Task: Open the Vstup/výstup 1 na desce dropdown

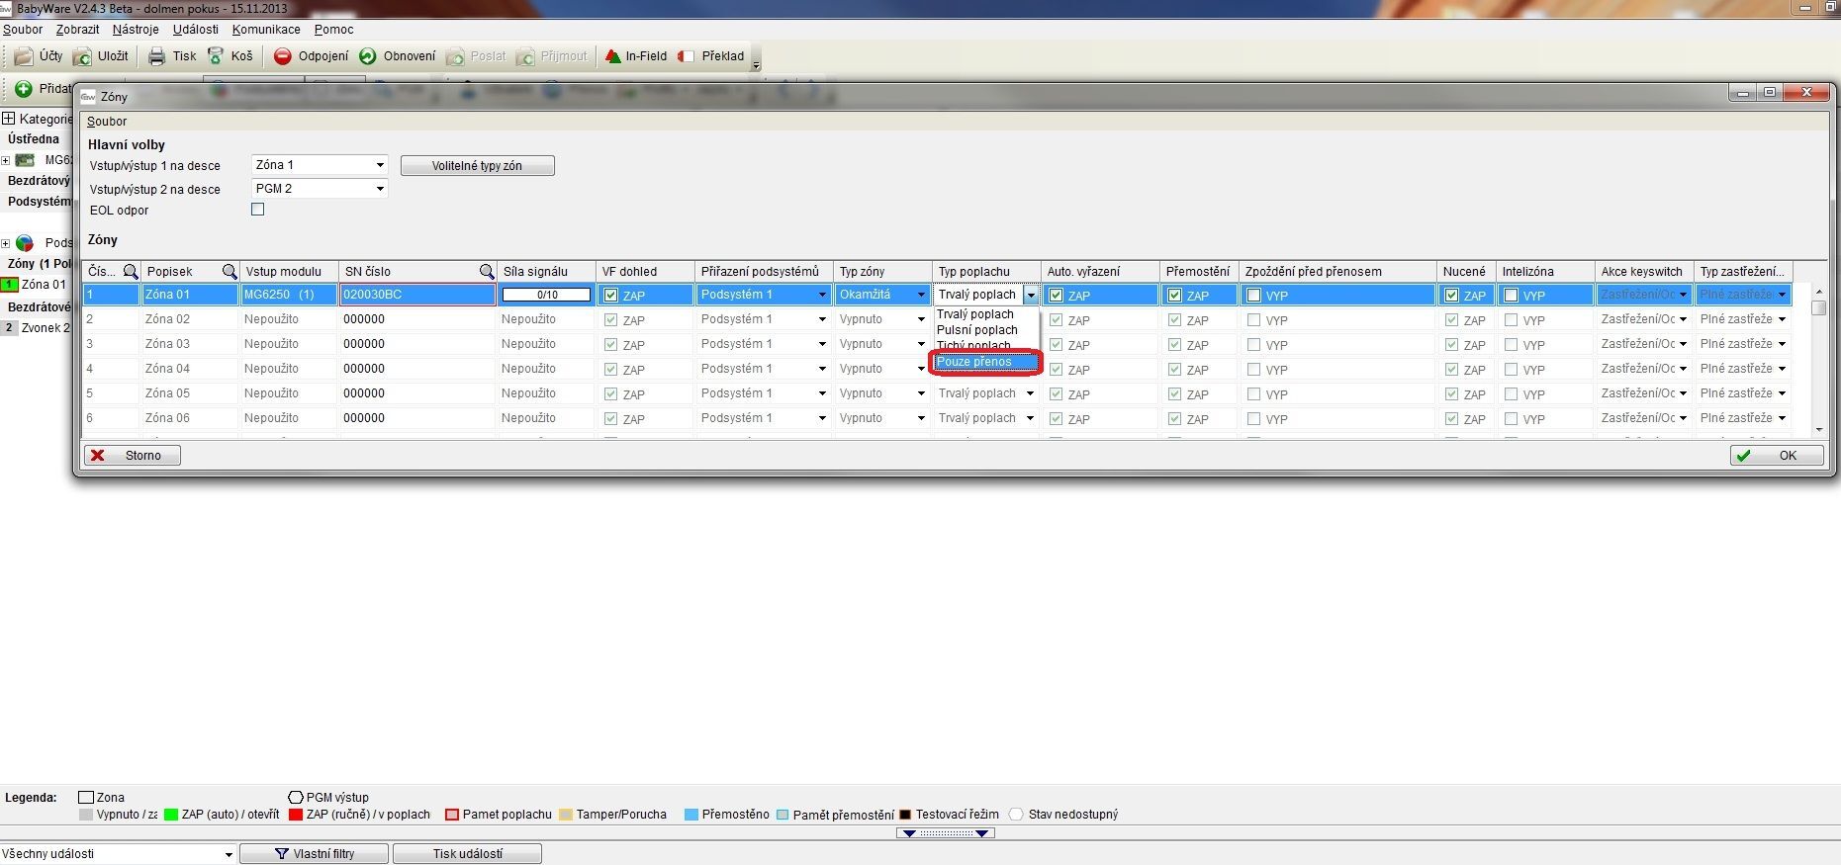Action: 379,165
